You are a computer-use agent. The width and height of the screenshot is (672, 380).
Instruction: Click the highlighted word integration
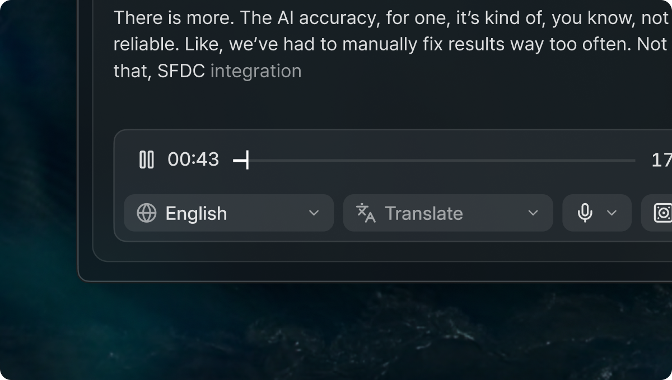pyautogui.click(x=255, y=71)
